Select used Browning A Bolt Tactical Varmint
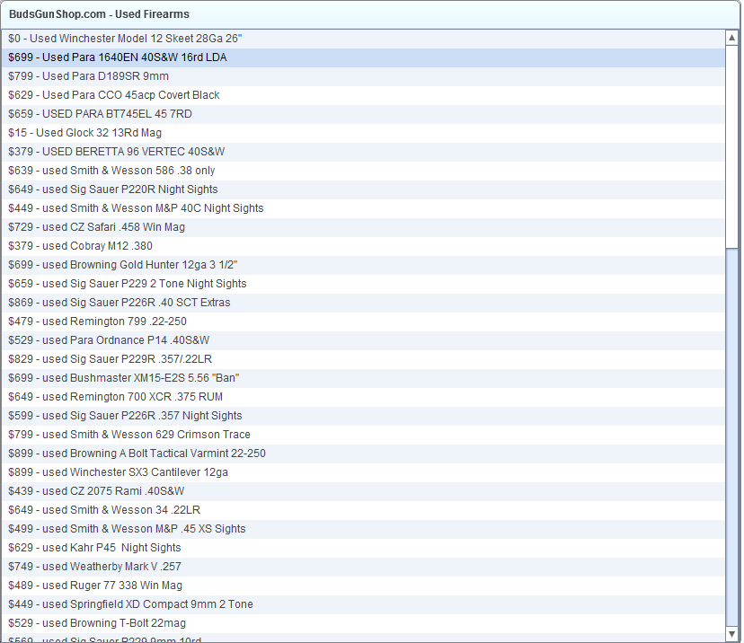 click(x=363, y=454)
